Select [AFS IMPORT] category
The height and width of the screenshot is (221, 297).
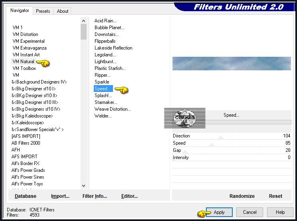[x=26, y=136]
